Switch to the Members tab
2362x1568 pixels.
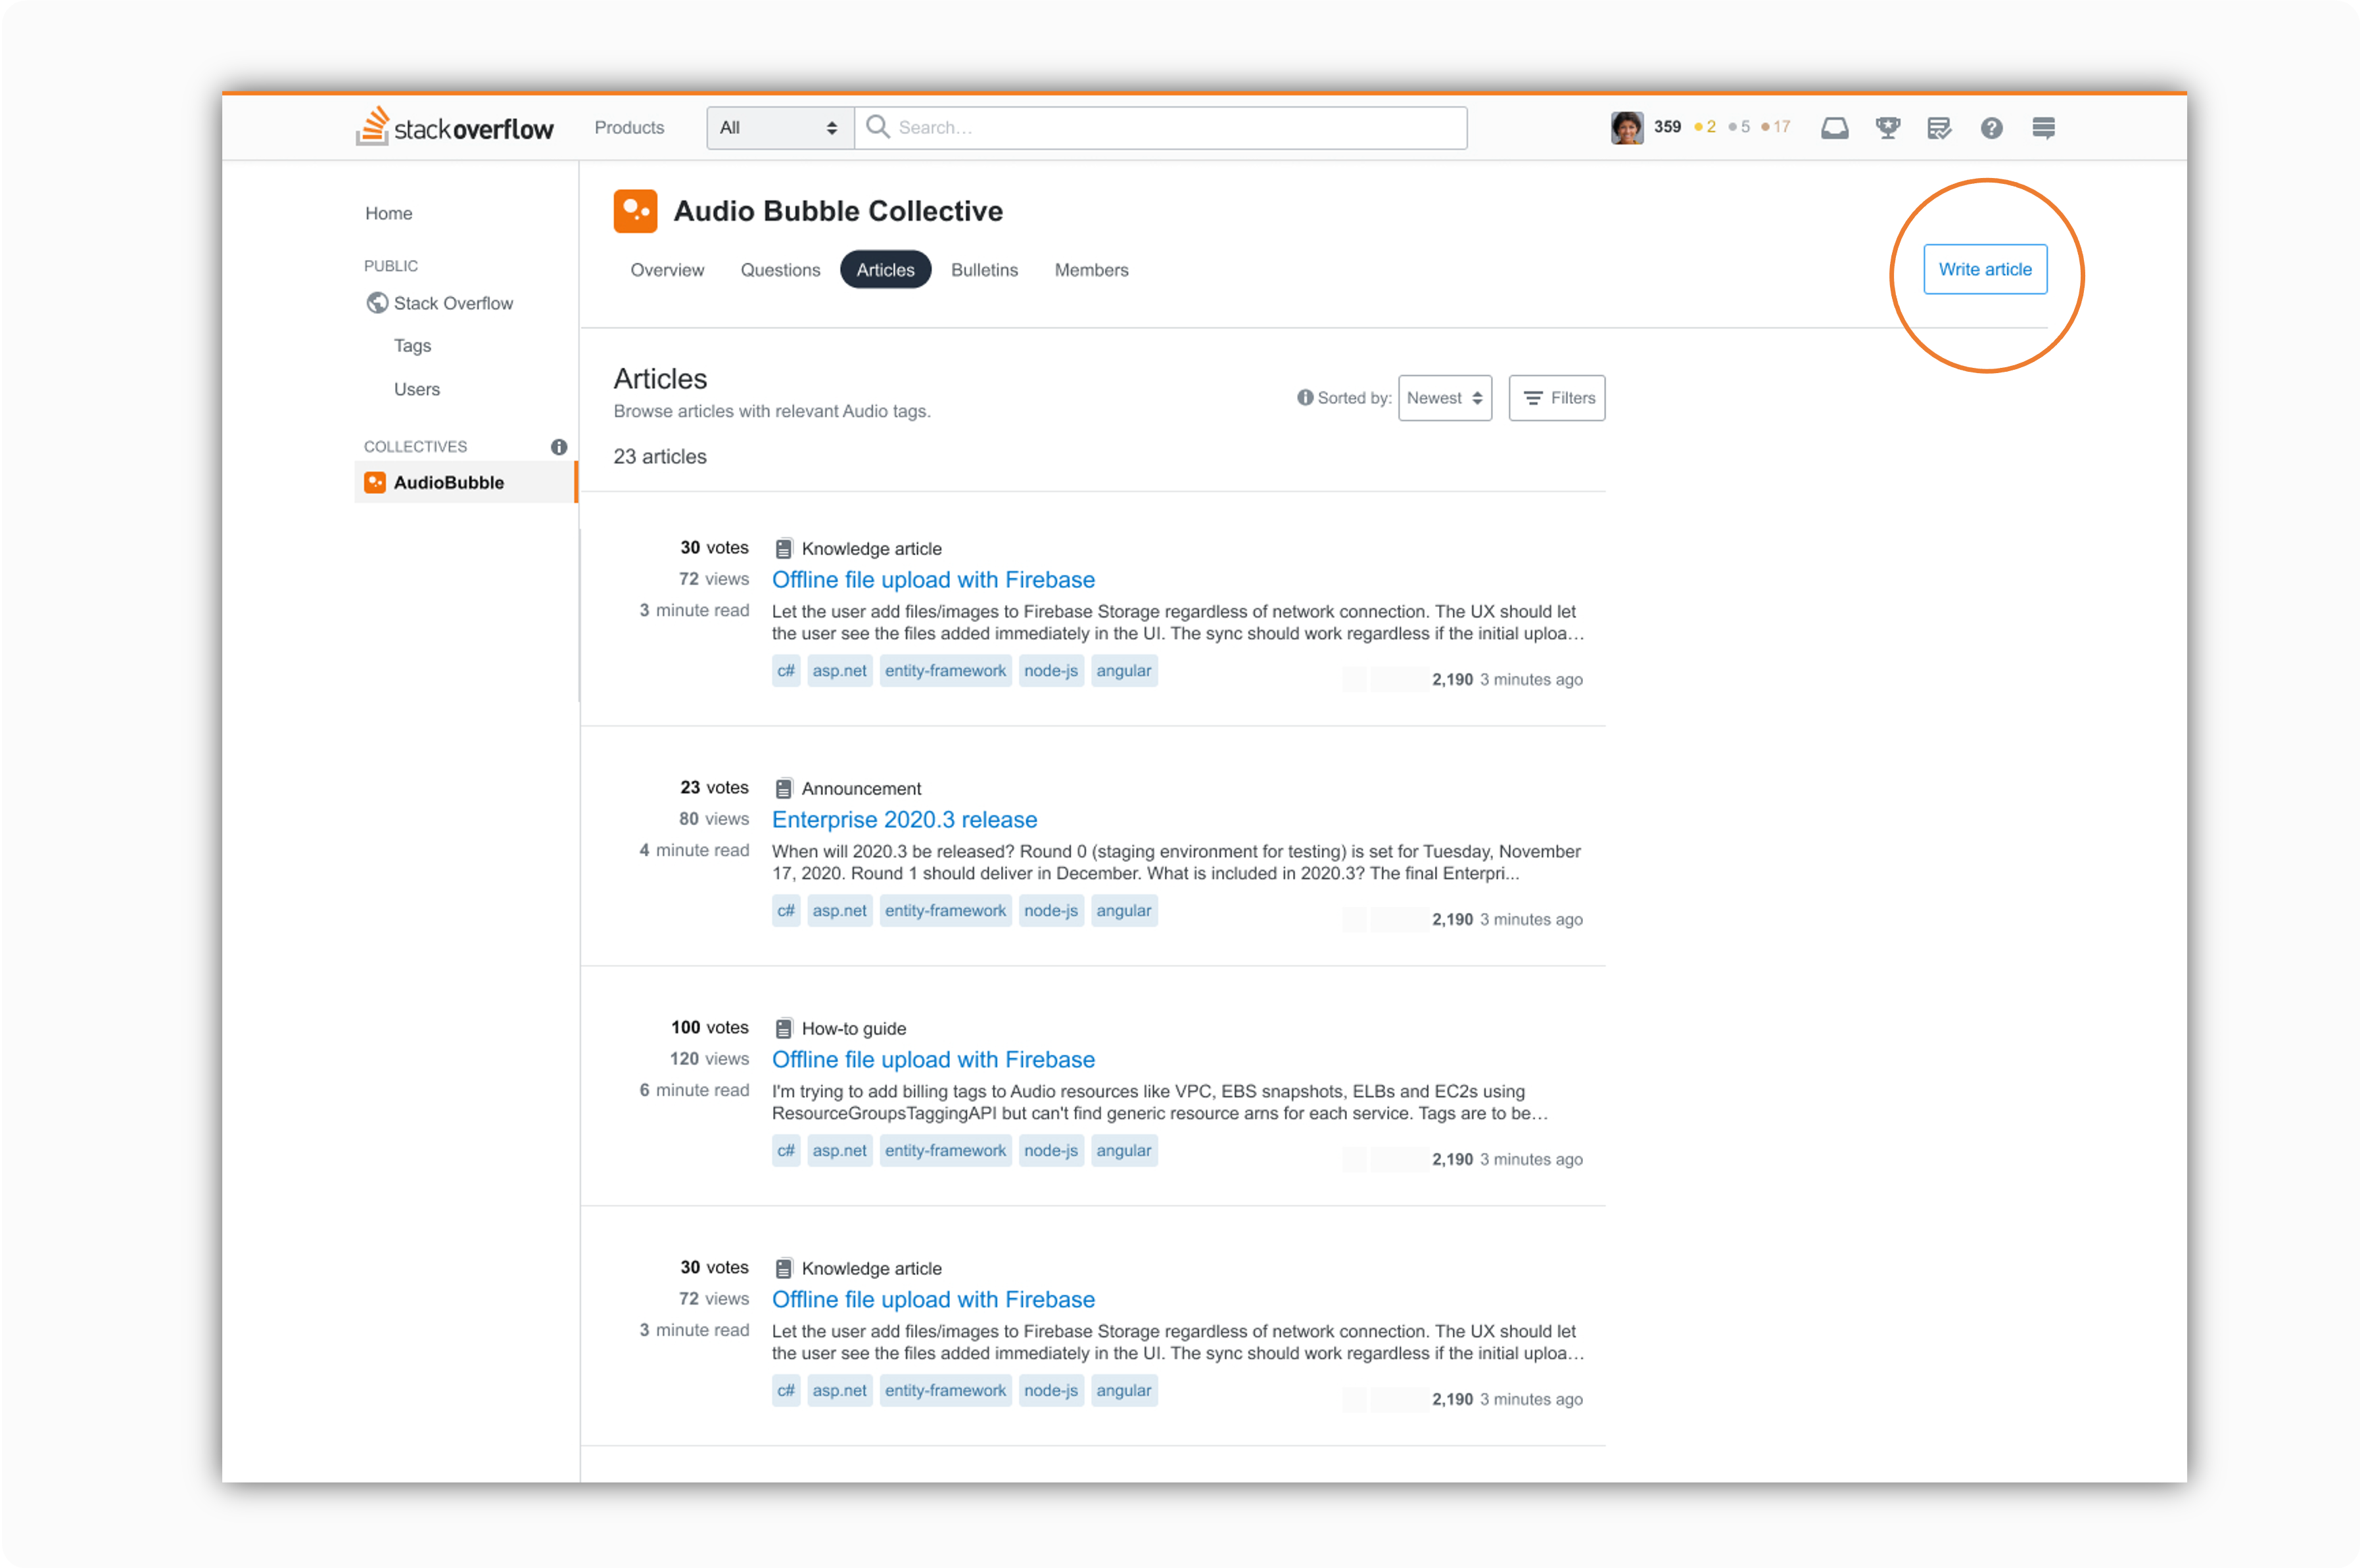coord(1092,270)
